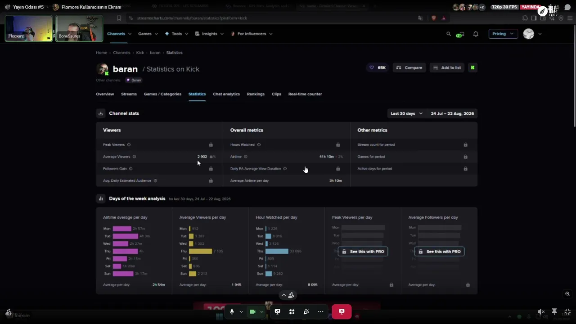This screenshot has width=576, height=324.
Task: Click the Add to list button
Action: (447, 67)
